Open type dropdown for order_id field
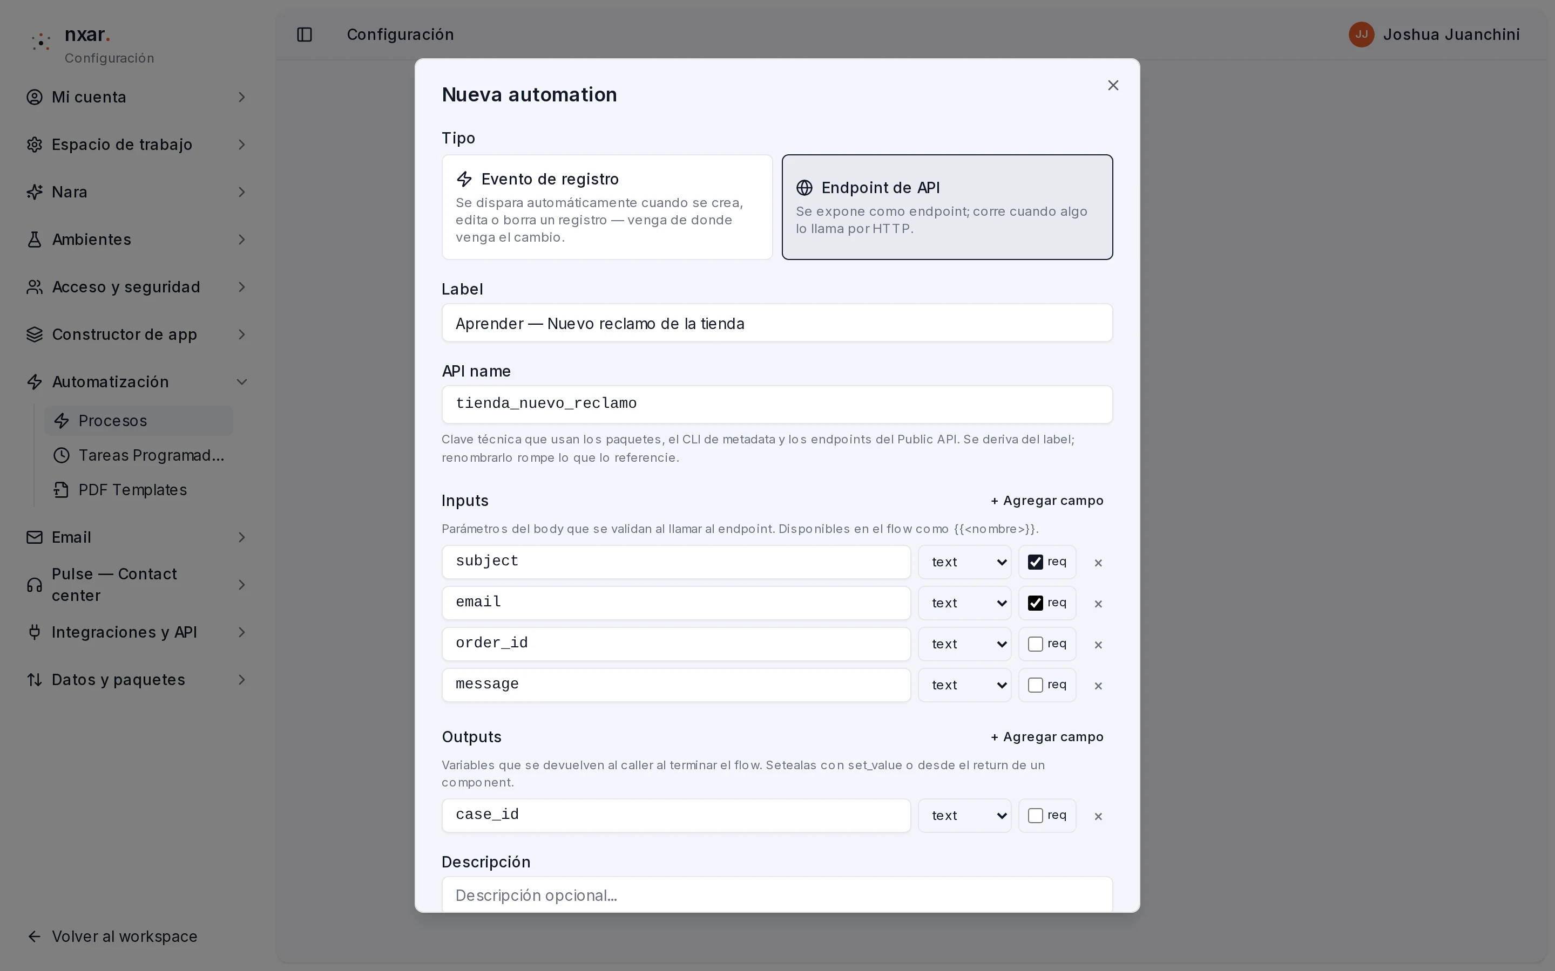1555x971 pixels. coord(964,645)
